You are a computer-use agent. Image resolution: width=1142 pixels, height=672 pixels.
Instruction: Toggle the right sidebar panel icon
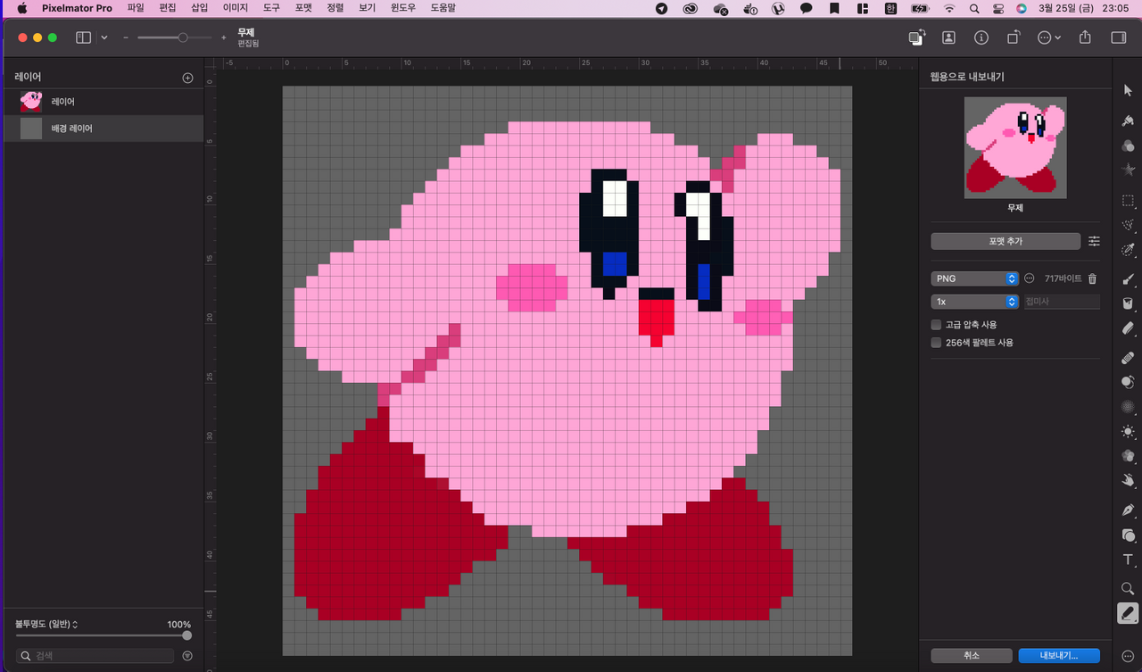pos(1118,37)
